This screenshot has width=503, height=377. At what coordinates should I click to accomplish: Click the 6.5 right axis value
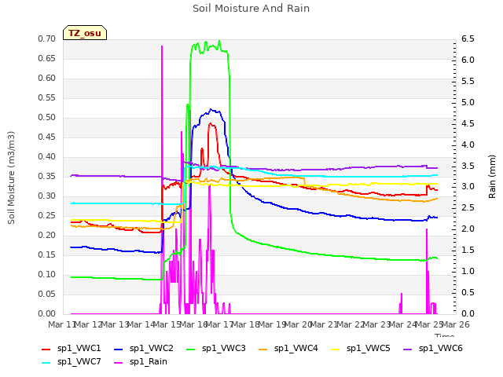[468, 38]
